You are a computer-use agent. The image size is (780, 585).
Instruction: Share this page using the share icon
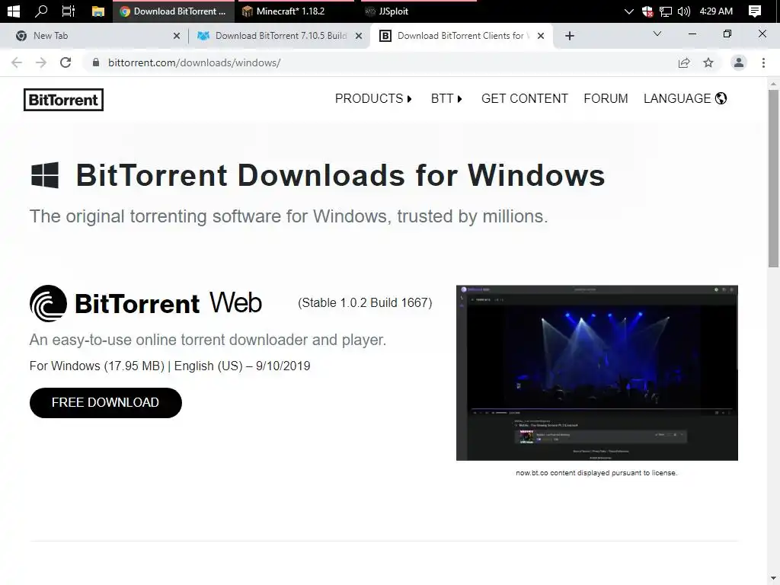click(x=684, y=62)
